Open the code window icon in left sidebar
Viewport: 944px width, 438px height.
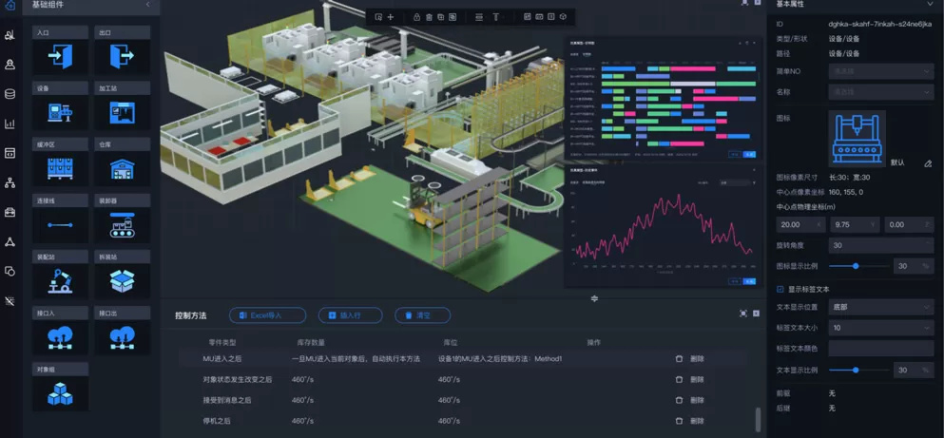tap(10, 153)
